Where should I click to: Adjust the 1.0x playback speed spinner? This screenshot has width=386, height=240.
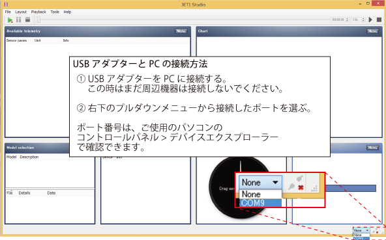359,20
